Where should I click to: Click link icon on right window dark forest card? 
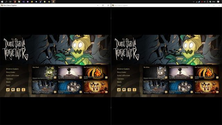coord(166,92)
